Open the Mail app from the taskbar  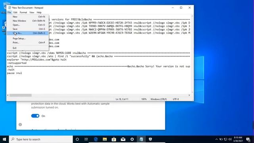[x=123, y=139]
